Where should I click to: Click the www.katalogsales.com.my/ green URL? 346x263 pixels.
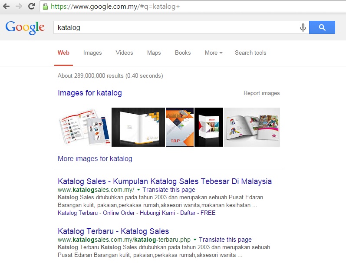tap(96, 190)
